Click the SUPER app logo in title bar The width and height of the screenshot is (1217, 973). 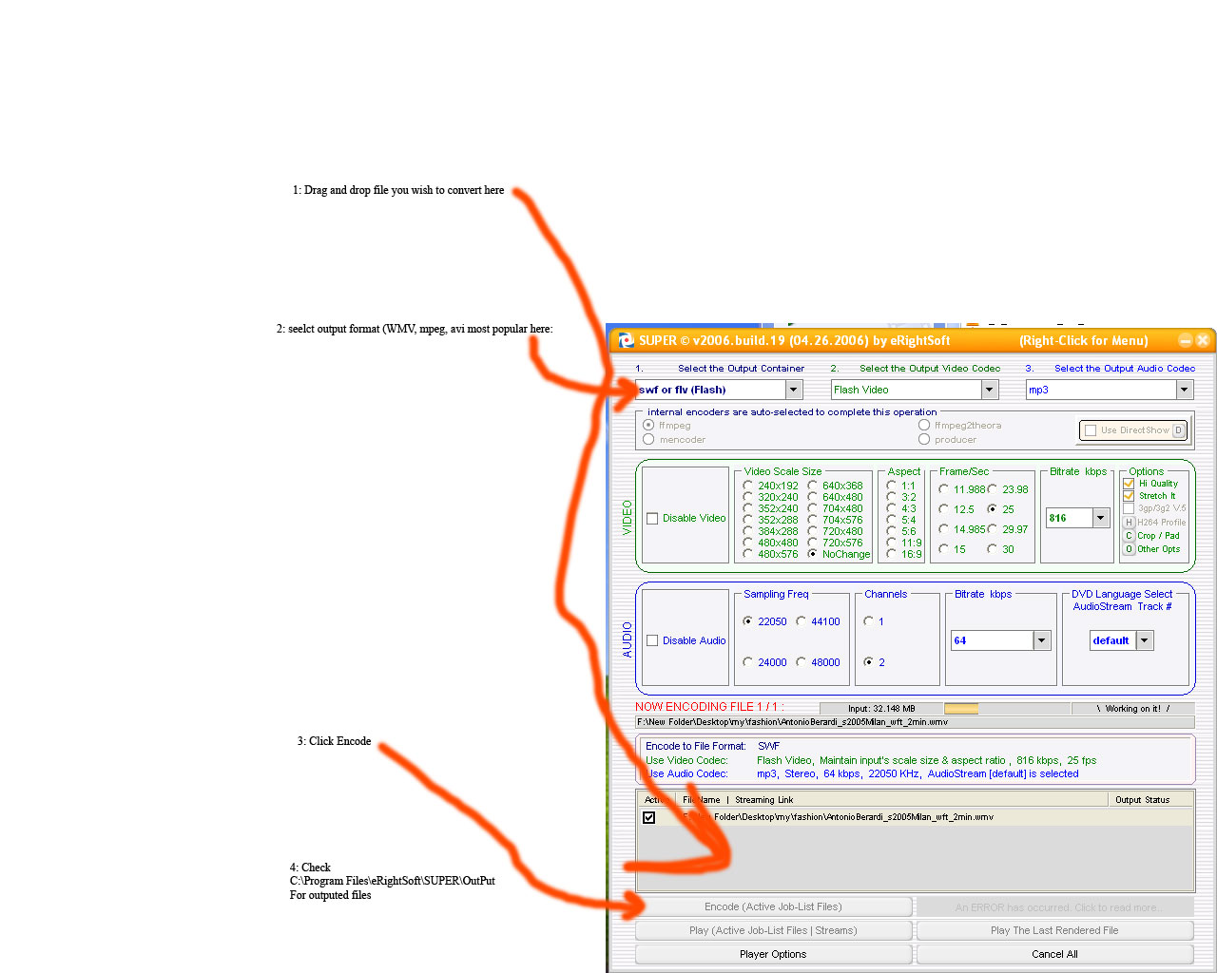point(626,340)
